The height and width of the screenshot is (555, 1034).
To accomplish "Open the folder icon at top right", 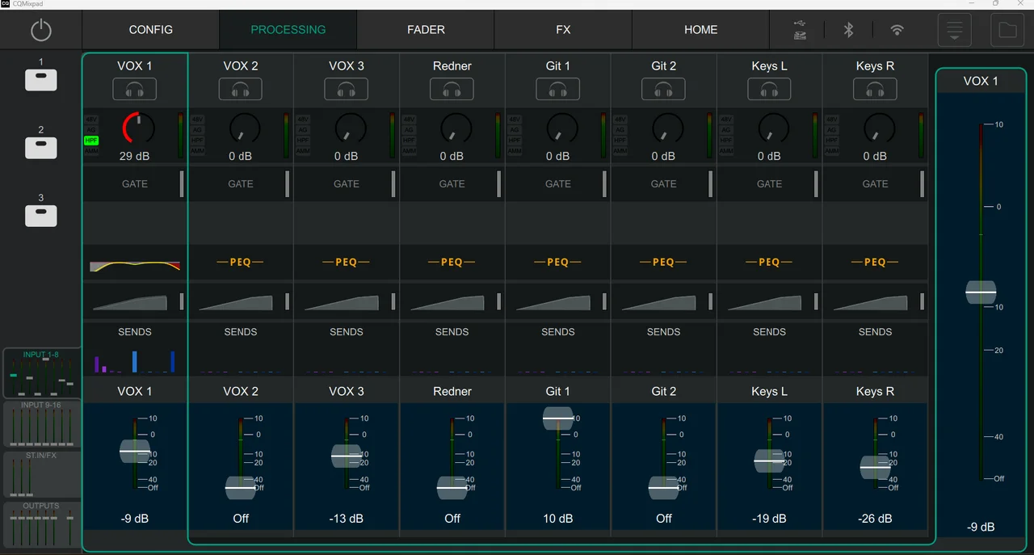I will tap(1007, 31).
